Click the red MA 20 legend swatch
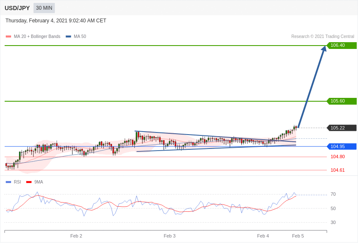Viewport: 358px width, 243px height. (8, 37)
